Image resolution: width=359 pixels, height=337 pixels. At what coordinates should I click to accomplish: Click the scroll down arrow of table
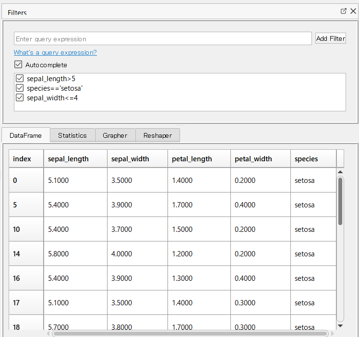[340, 325]
